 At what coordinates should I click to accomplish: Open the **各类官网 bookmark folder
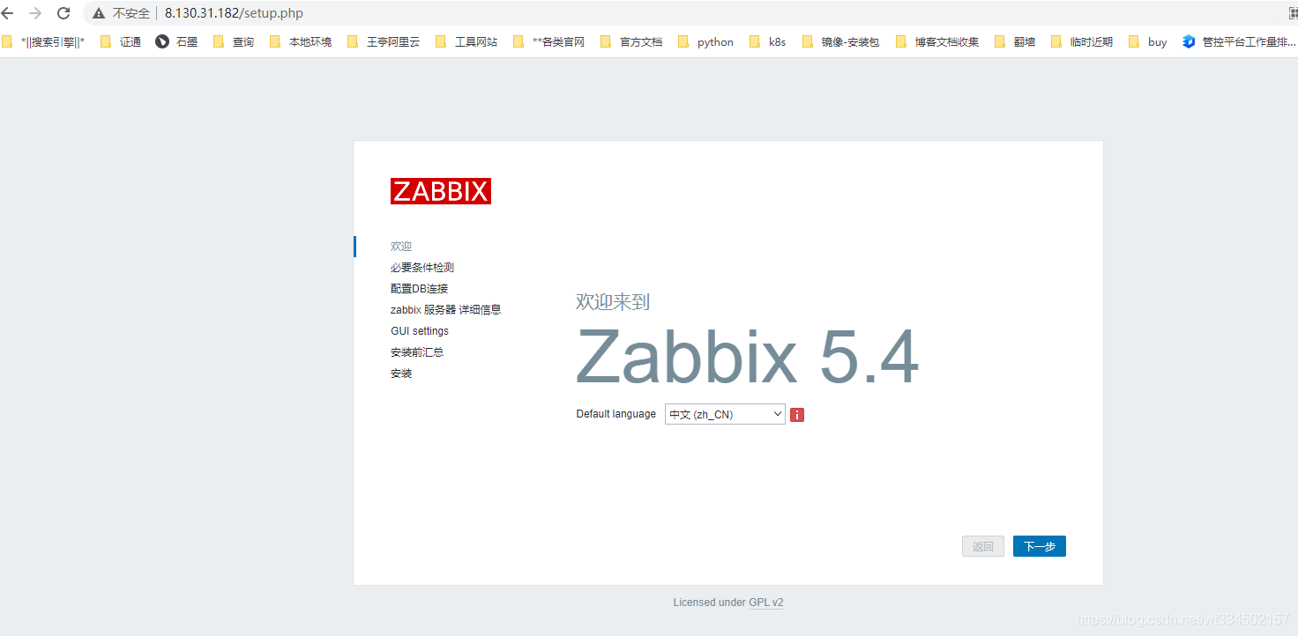tap(548, 41)
